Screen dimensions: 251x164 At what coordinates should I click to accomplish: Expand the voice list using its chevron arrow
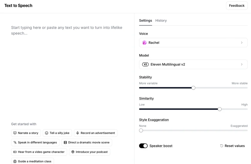click(242, 43)
